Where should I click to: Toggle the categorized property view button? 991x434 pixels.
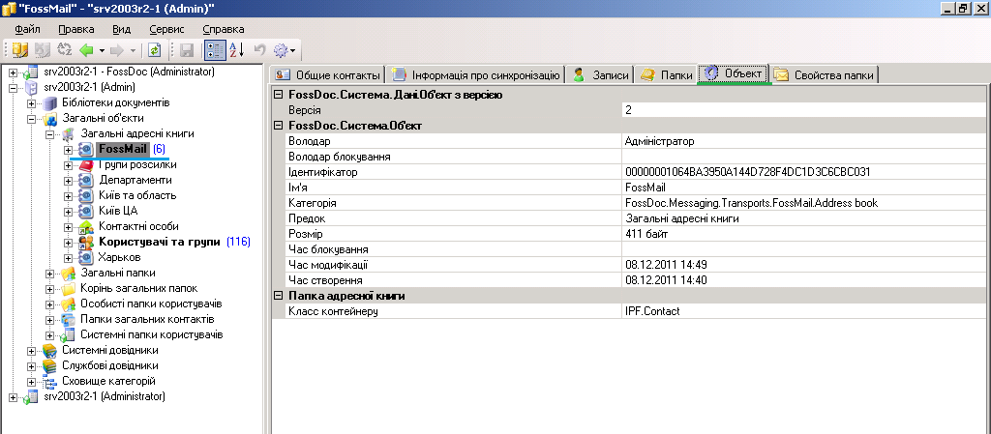[216, 49]
